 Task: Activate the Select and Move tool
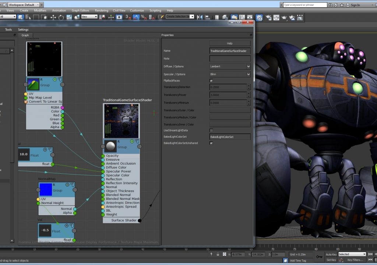pyautogui.click(x=53, y=17)
